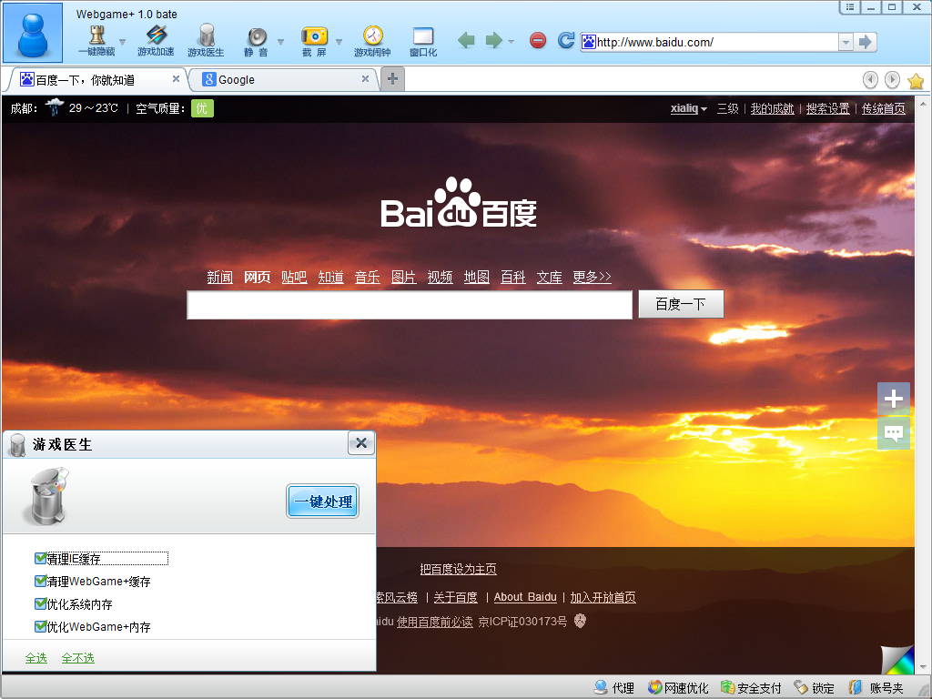
Task: Open 代理 proxy in the status bar
Action: pos(614,688)
